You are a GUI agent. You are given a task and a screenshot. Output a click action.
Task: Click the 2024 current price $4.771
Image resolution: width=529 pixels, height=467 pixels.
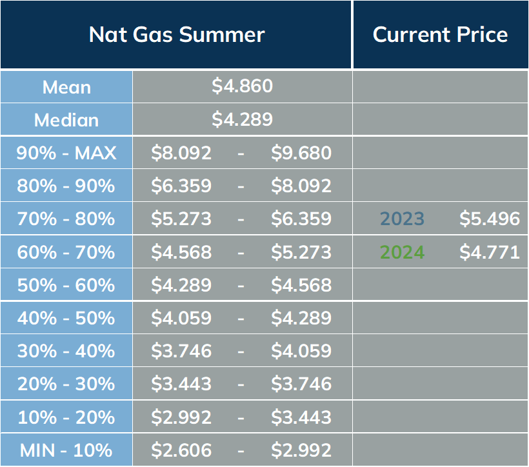pos(490,252)
